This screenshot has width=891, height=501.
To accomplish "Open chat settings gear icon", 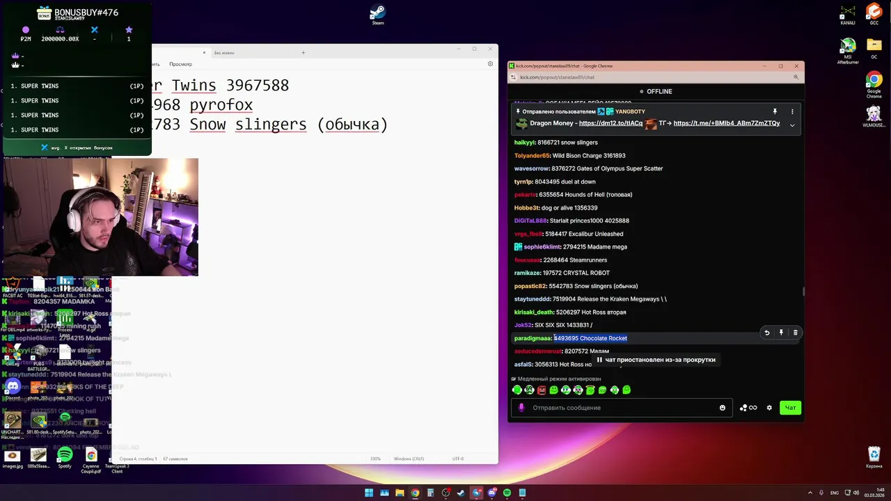I will point(769,408).
